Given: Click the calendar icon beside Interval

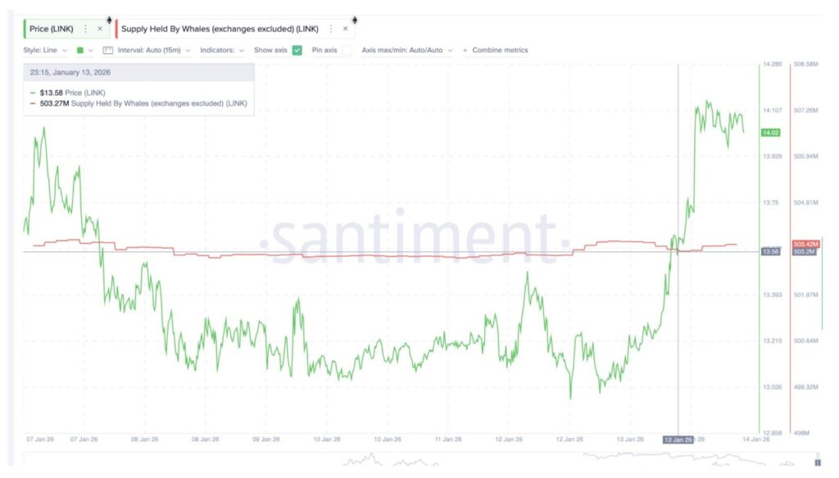Looking at the screenshot, I should click(107, 50).
